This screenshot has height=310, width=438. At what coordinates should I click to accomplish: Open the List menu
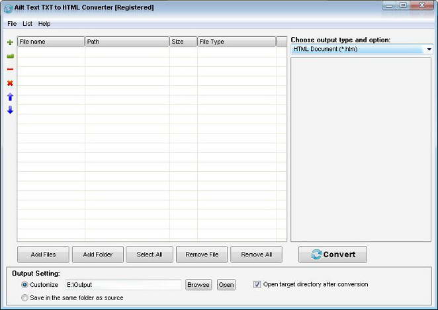point(27,24)
